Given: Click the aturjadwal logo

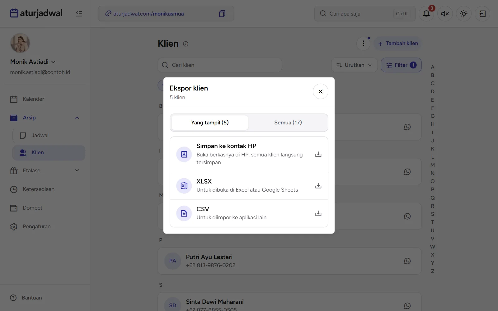Looking at the screenshot, I should (36, 13).
